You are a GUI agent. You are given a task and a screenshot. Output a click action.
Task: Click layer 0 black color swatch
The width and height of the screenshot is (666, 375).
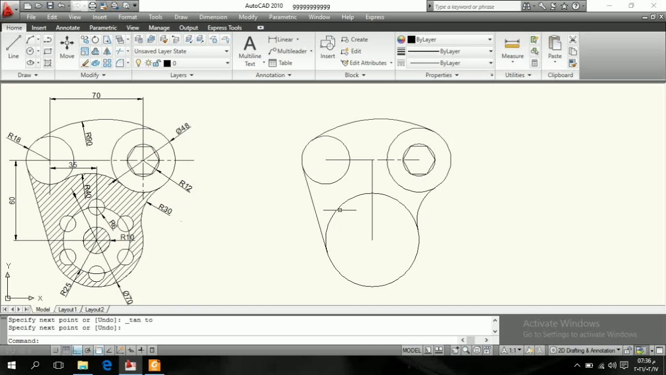167,63
